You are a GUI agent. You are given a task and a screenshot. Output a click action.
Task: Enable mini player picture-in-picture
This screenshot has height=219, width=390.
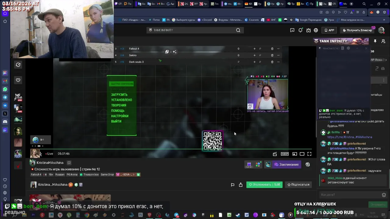click(x=295, y=154)
